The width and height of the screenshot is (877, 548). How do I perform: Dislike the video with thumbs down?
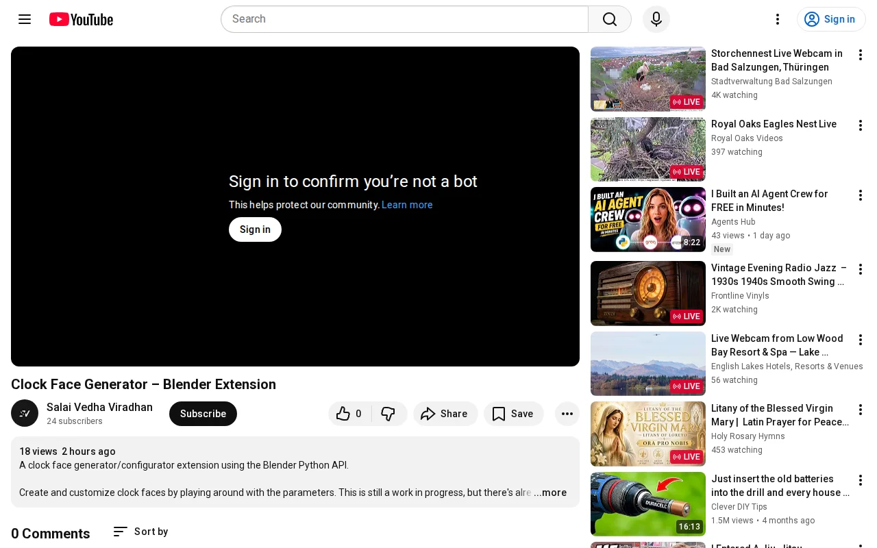click(388, 414)
